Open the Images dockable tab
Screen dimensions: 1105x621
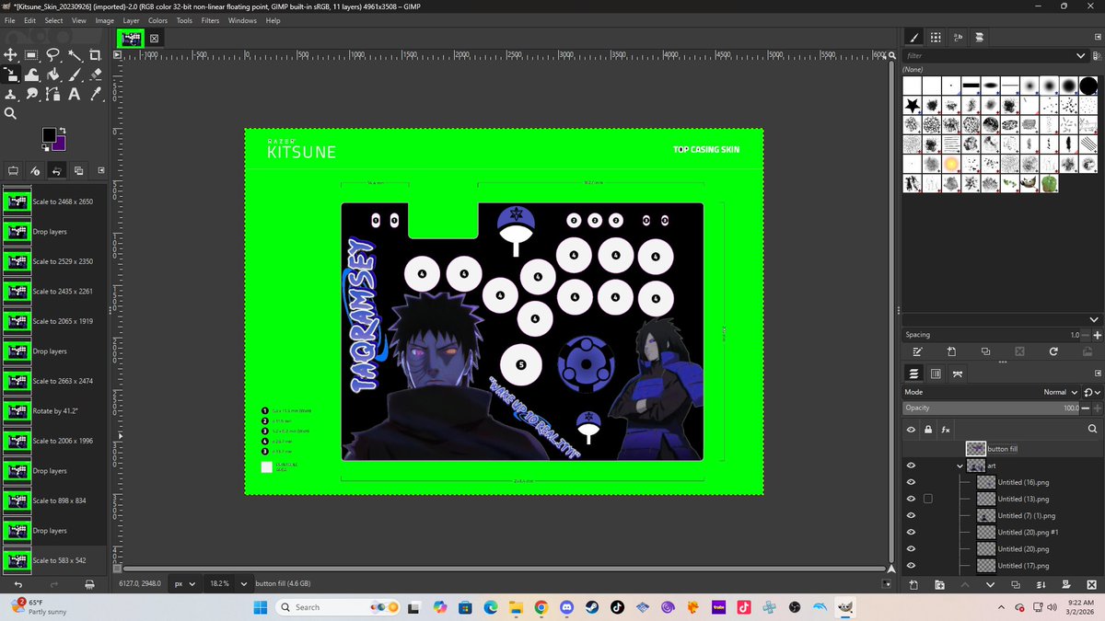click(78, 170)
